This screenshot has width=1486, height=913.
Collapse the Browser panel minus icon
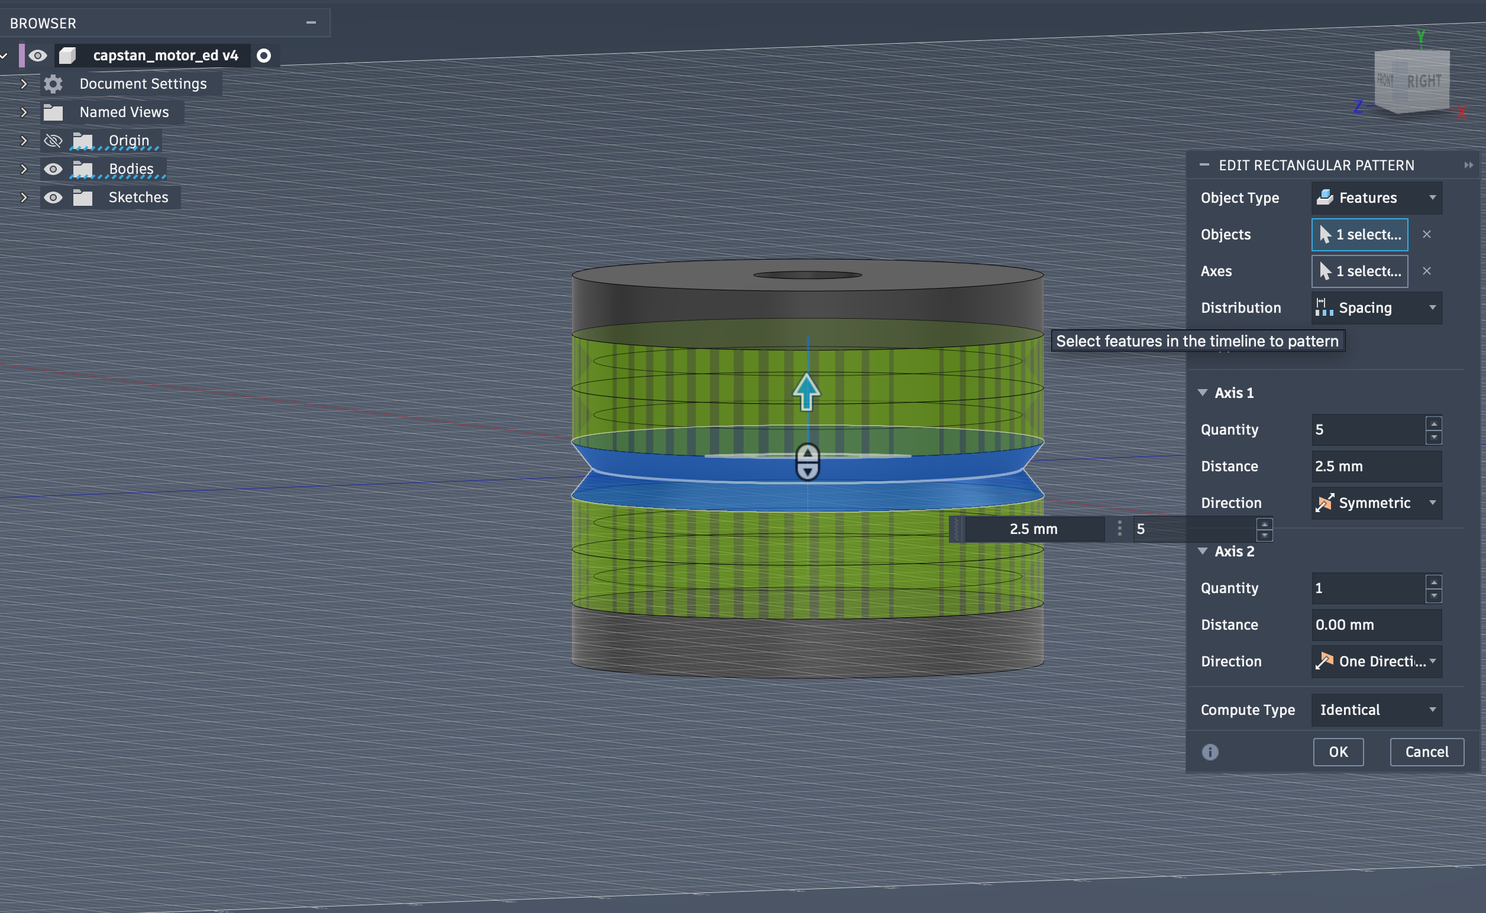[311, 23]
